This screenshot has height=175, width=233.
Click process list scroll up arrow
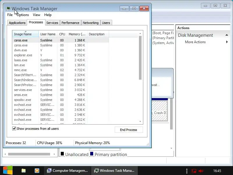pyautogui.click(x=140, y=34)
